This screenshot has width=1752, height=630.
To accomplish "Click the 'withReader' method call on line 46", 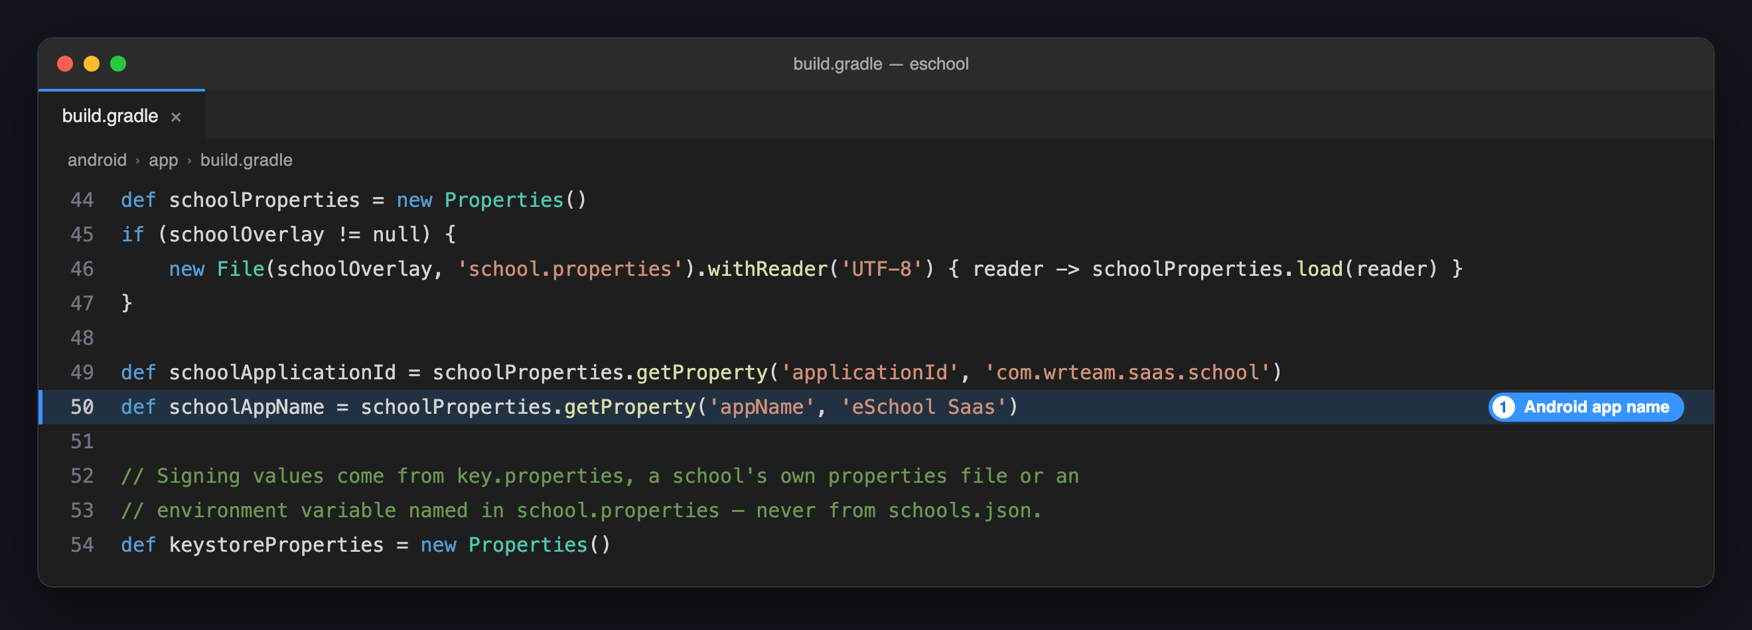I will click(x=767, y=269).
